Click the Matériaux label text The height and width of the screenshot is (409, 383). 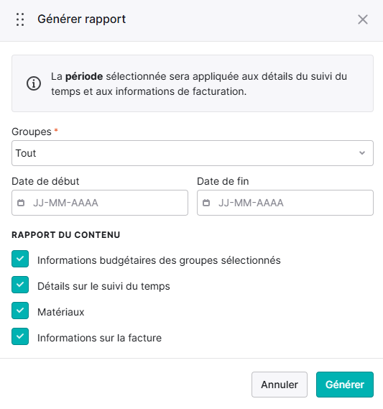(x=61, y=312)
